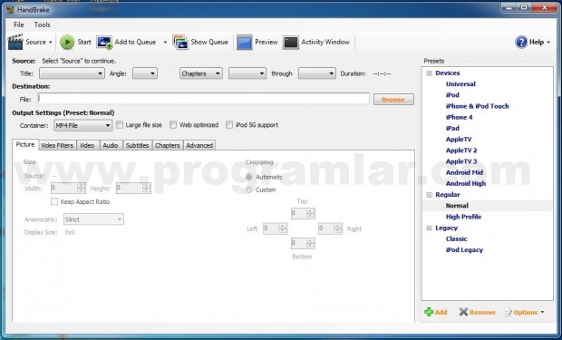Open the Tools menu
The height and width of the screenshot is (340, 562).
coord(43,24)
